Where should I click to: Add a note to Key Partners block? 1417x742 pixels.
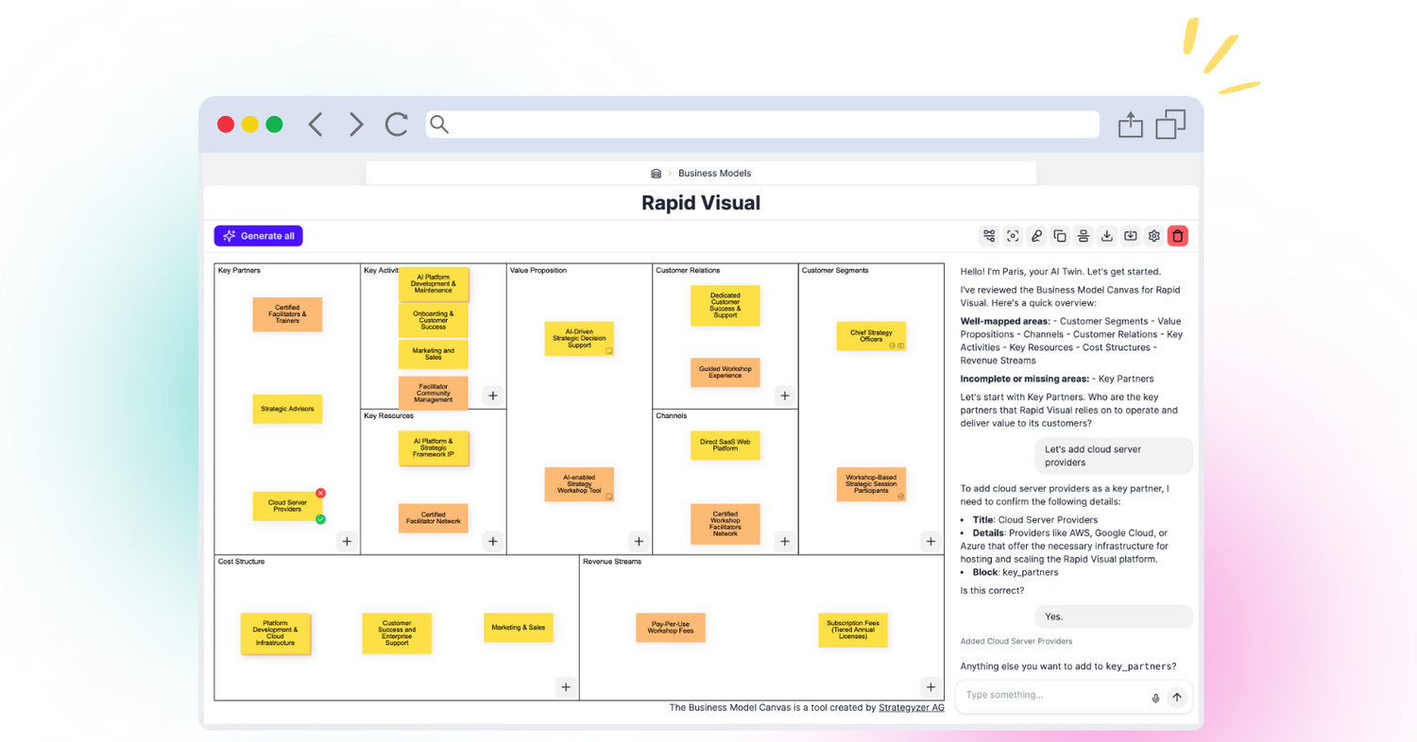347,541
